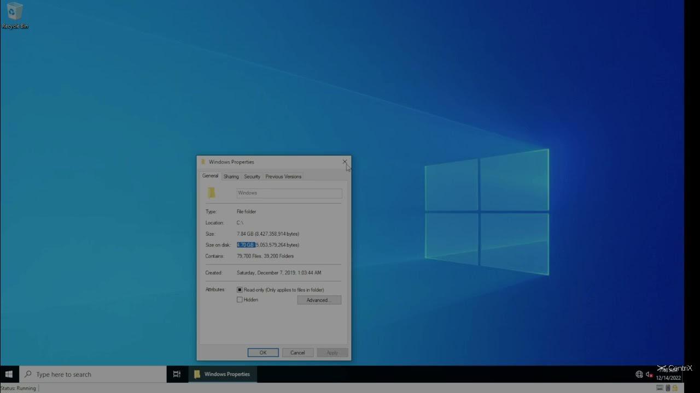
Task: Switch to the Sharing tab
Action: 231,176
